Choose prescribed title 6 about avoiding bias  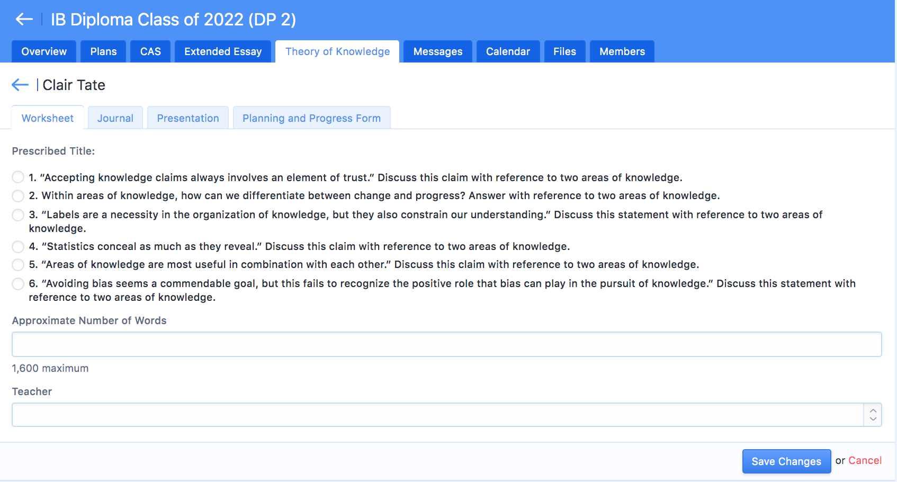pos(18,283)
